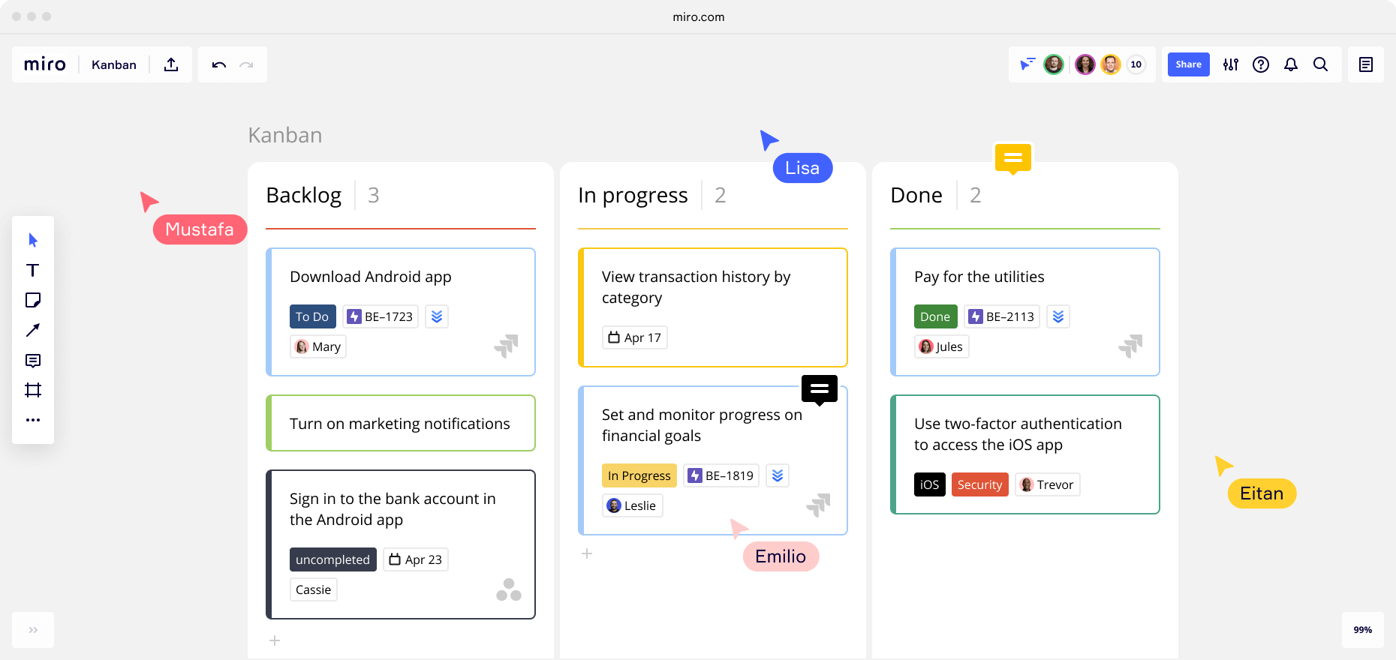Open the search magnifier
1396x660 pixels.
pyautogui.click(x=1321, y=64)
